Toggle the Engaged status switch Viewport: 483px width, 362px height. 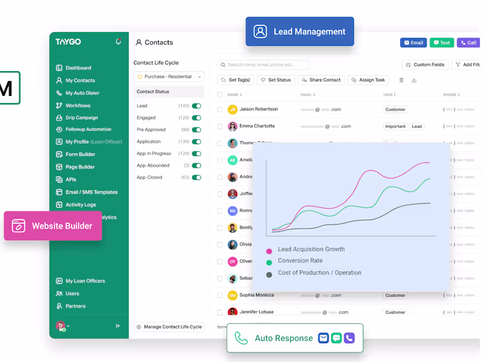(197, 118)
